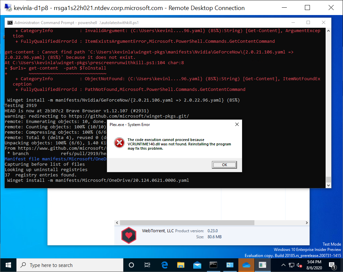This screenshot has height=272, width=343.
Task: Maximize the Command Prompt window
Action: coord(308,22)
